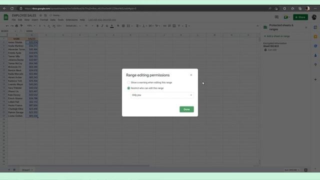Open the zoom level dropdown

[31, 26]
